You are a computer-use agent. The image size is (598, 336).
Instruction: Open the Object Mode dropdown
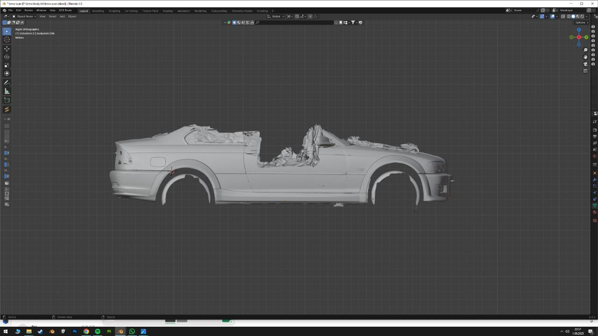[25, 16]
